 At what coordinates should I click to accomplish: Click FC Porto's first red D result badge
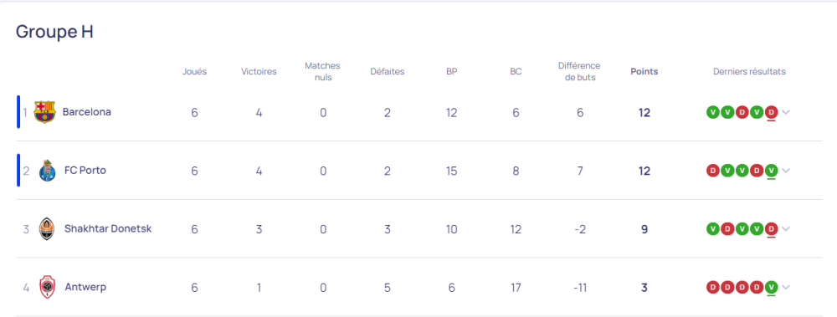click(x=712, y=171)
